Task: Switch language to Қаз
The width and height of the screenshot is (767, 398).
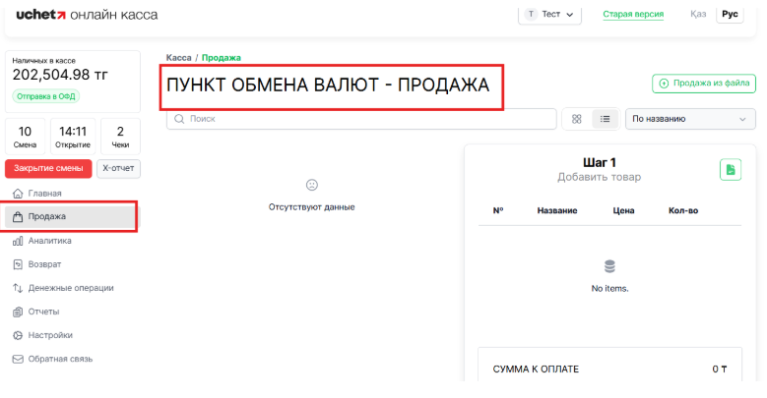Action: coord(698,14)
